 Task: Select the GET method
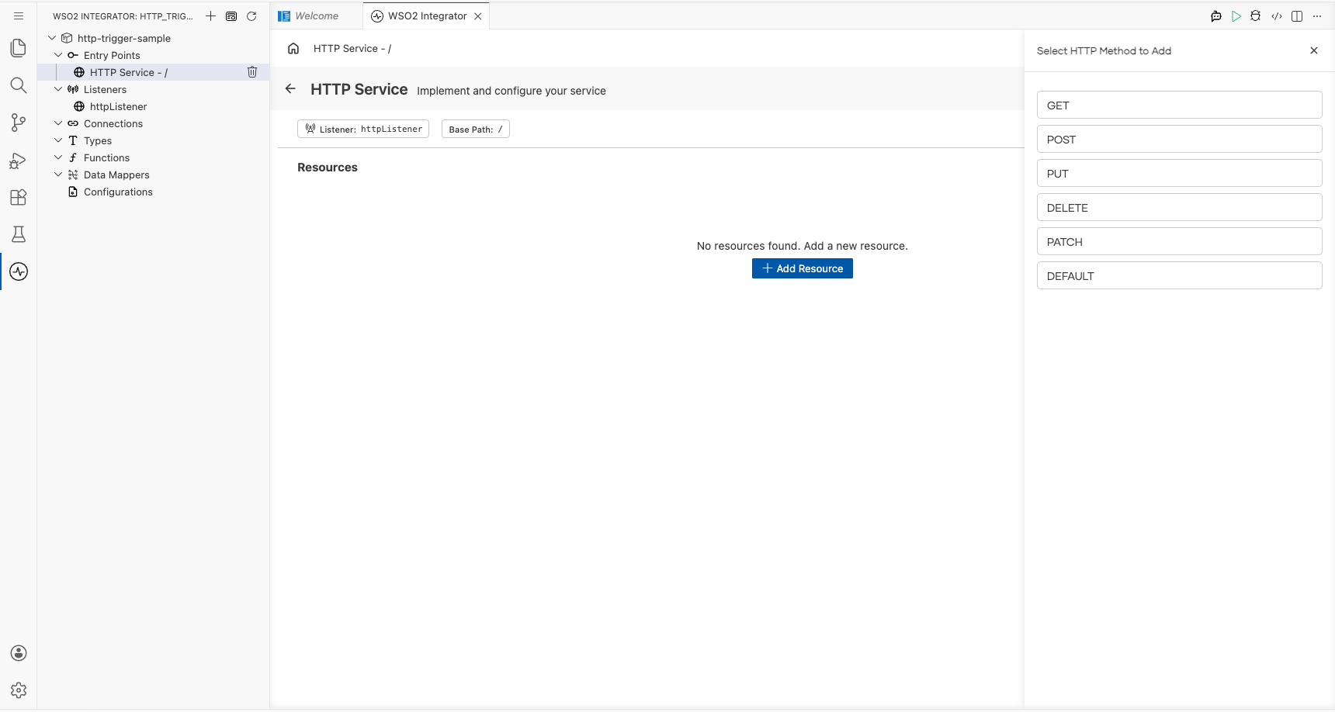point(1179,105)
